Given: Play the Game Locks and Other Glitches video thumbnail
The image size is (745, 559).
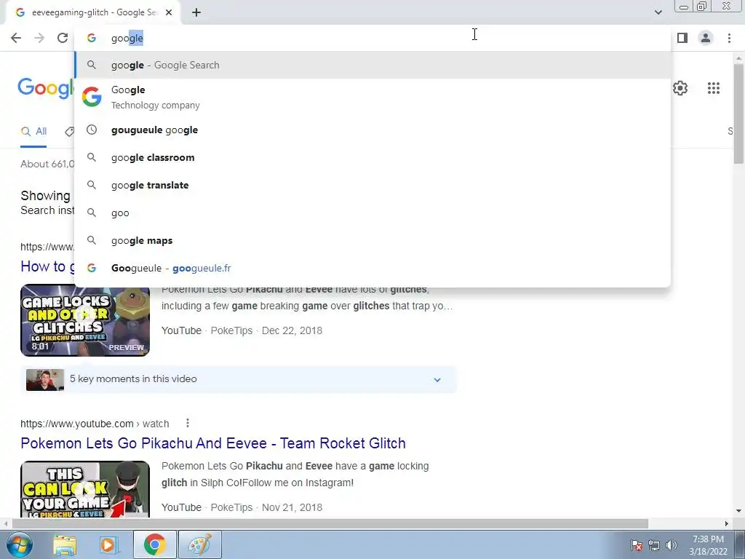Looking at the screenshot, I should pos(85,320).
